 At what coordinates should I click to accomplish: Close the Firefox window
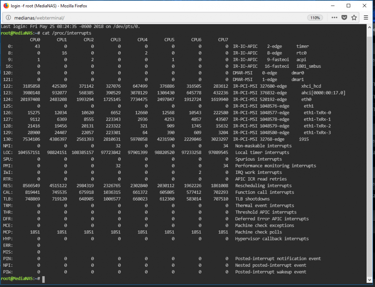pyautogui.click(x=364, y=6)
